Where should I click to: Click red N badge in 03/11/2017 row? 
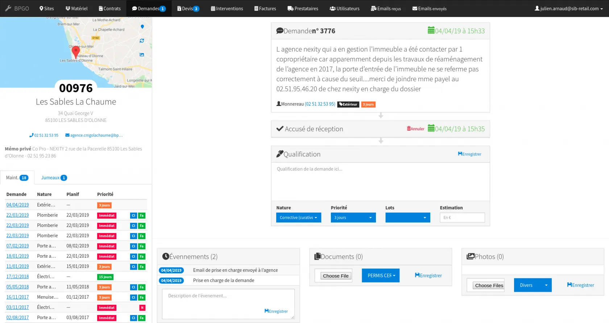142,308
